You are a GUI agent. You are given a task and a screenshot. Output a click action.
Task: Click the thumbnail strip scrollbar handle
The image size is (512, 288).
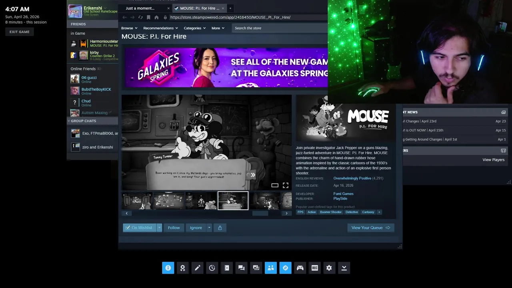click(260, 213)
